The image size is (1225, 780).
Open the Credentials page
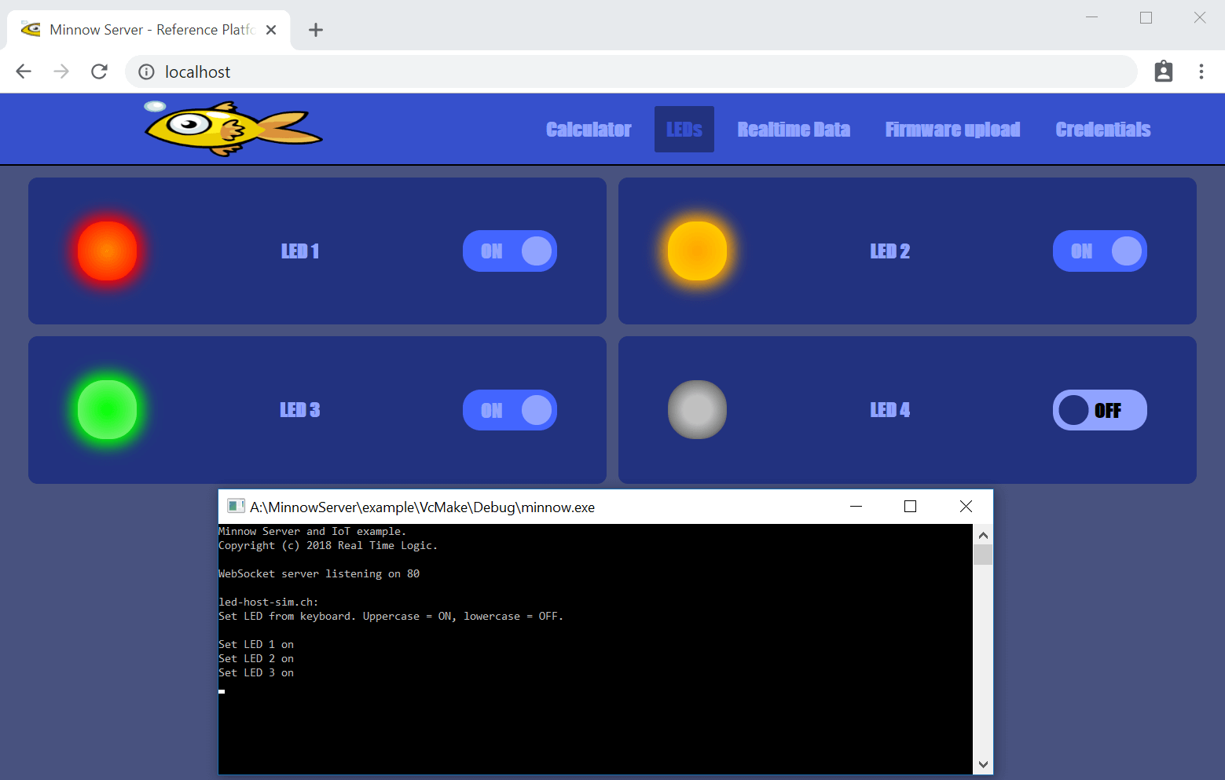pos(1103,130)
